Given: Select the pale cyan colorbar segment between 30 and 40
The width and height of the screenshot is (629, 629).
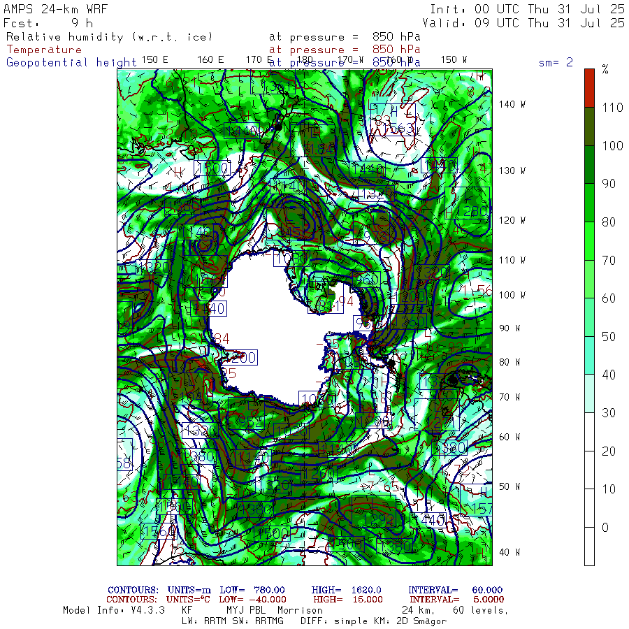Looking at the screenshot, I should (x=589, y=393).
